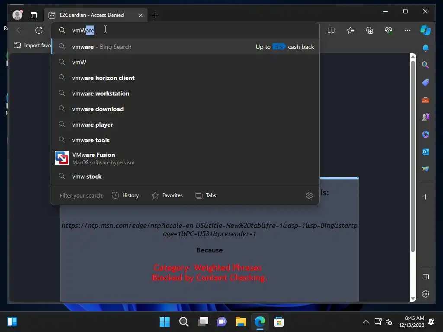Viewport: 443px width, 332px height.
Task: Select the vmW suggestion
Action: [185, 62]
